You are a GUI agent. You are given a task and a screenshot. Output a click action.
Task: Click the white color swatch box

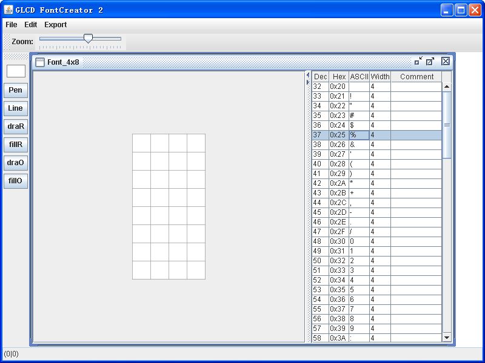coord(16,71)
